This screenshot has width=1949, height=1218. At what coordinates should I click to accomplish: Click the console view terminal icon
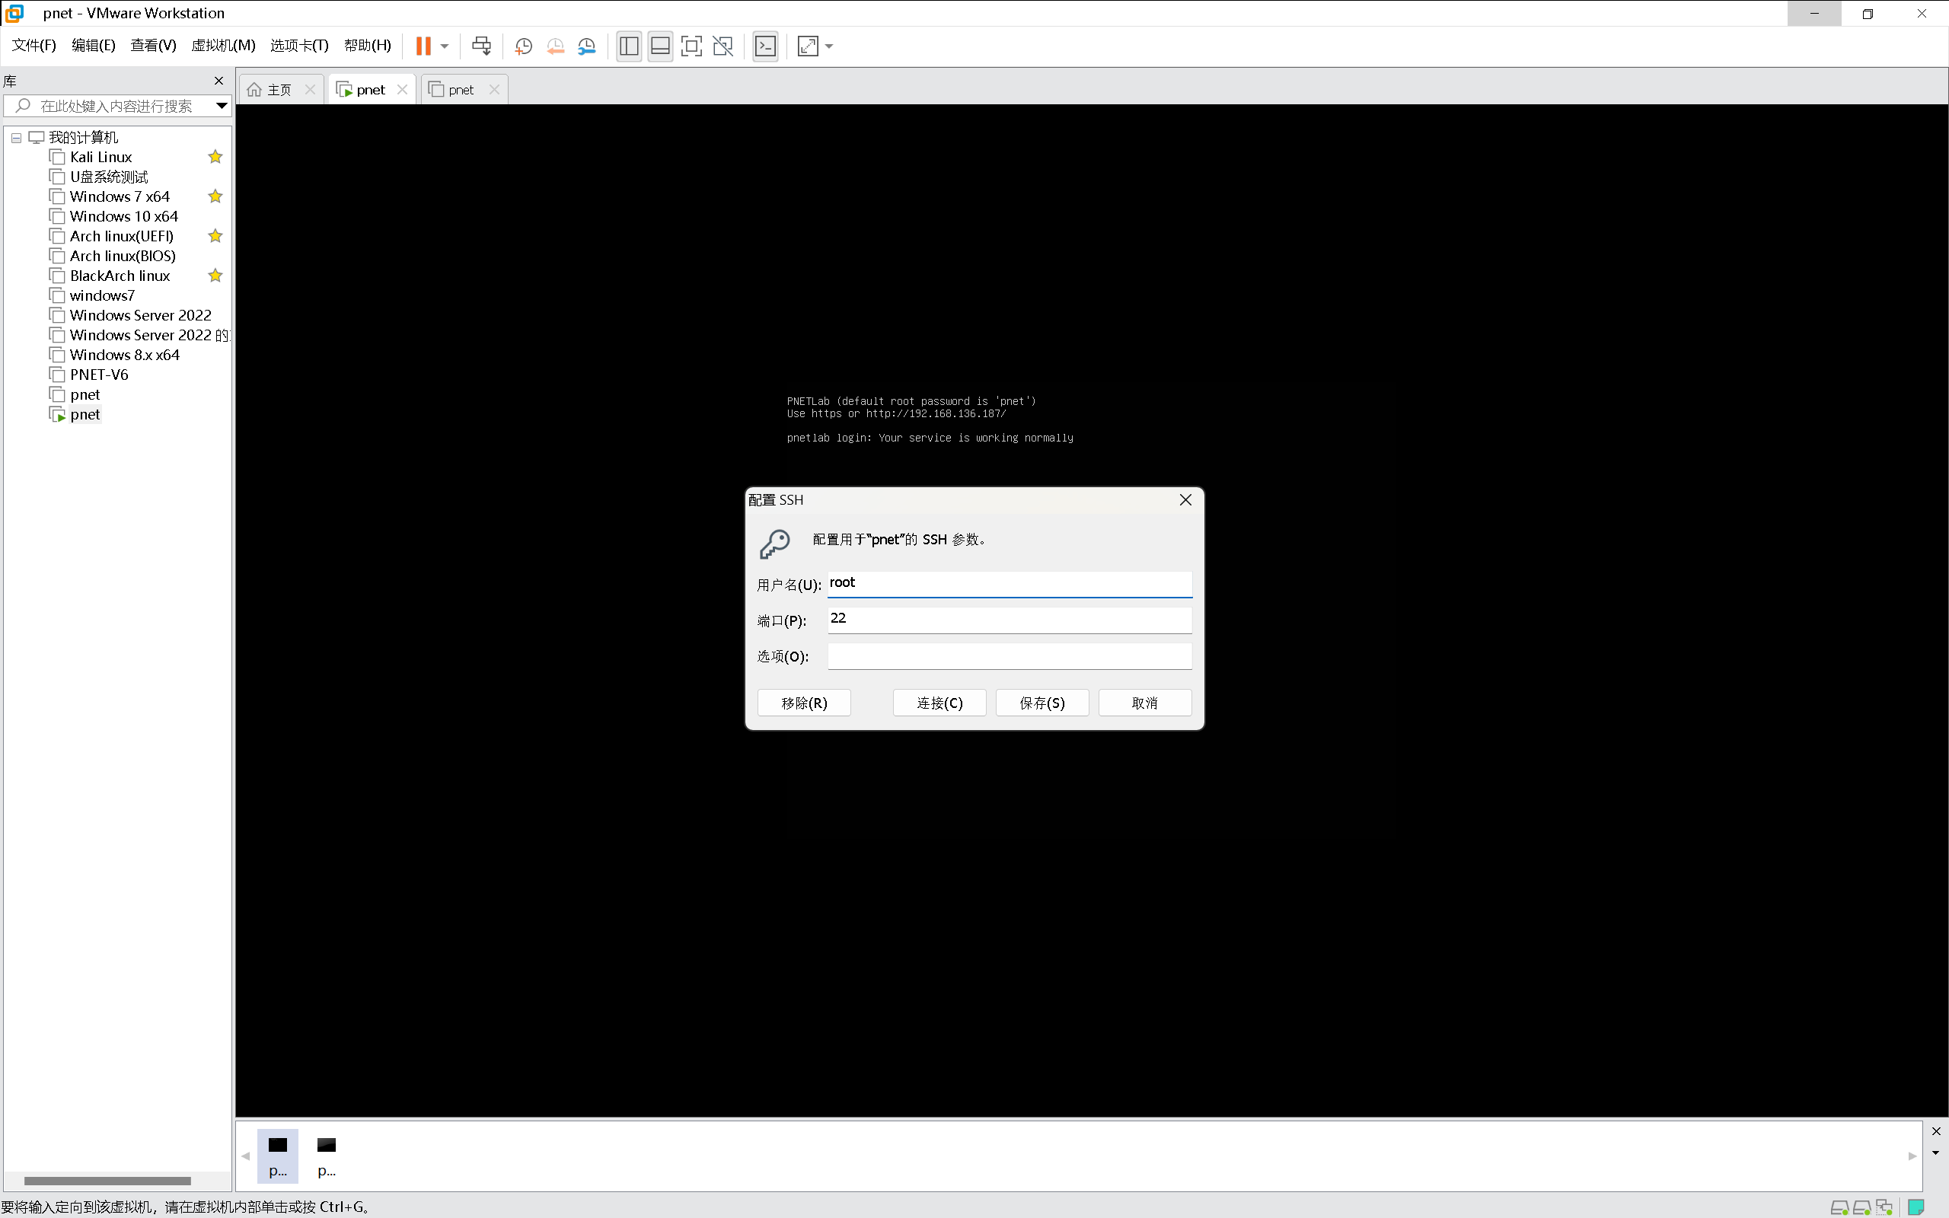[765, 46]
